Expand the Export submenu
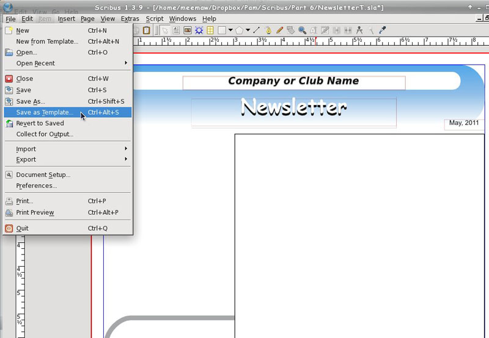The width and height of the screenshot is (489, 338). tap(68, 159)
